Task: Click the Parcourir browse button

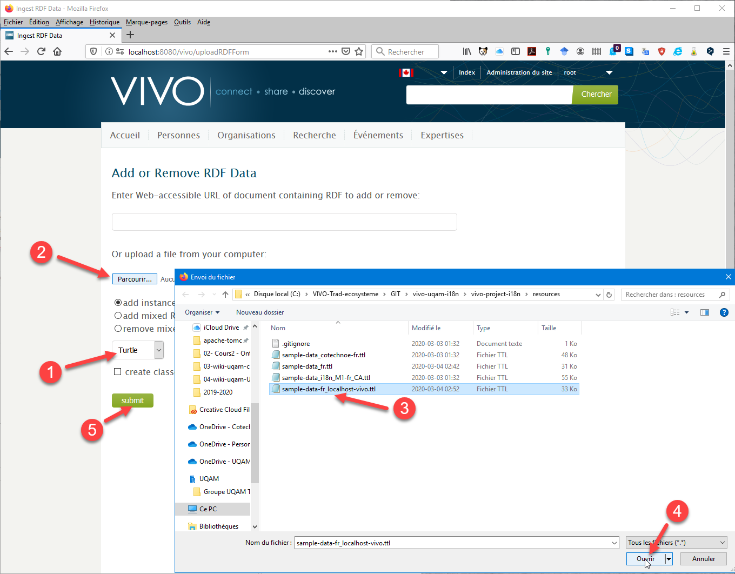Action: tap(135, 279)
